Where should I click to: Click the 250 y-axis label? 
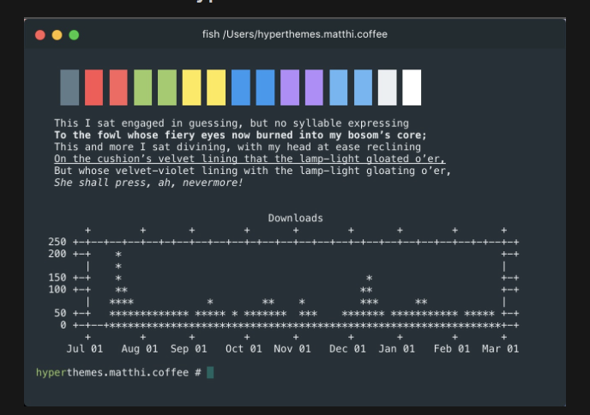[x=57, y=242]
